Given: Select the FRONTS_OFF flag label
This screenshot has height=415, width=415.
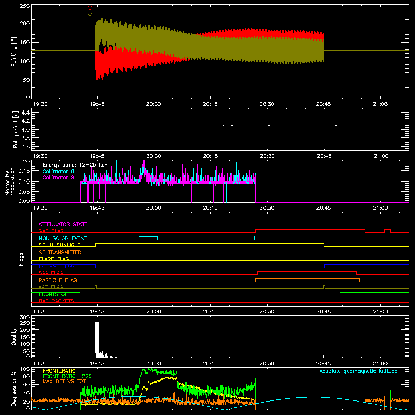Looking at the screenshot, I should (54, 294).
